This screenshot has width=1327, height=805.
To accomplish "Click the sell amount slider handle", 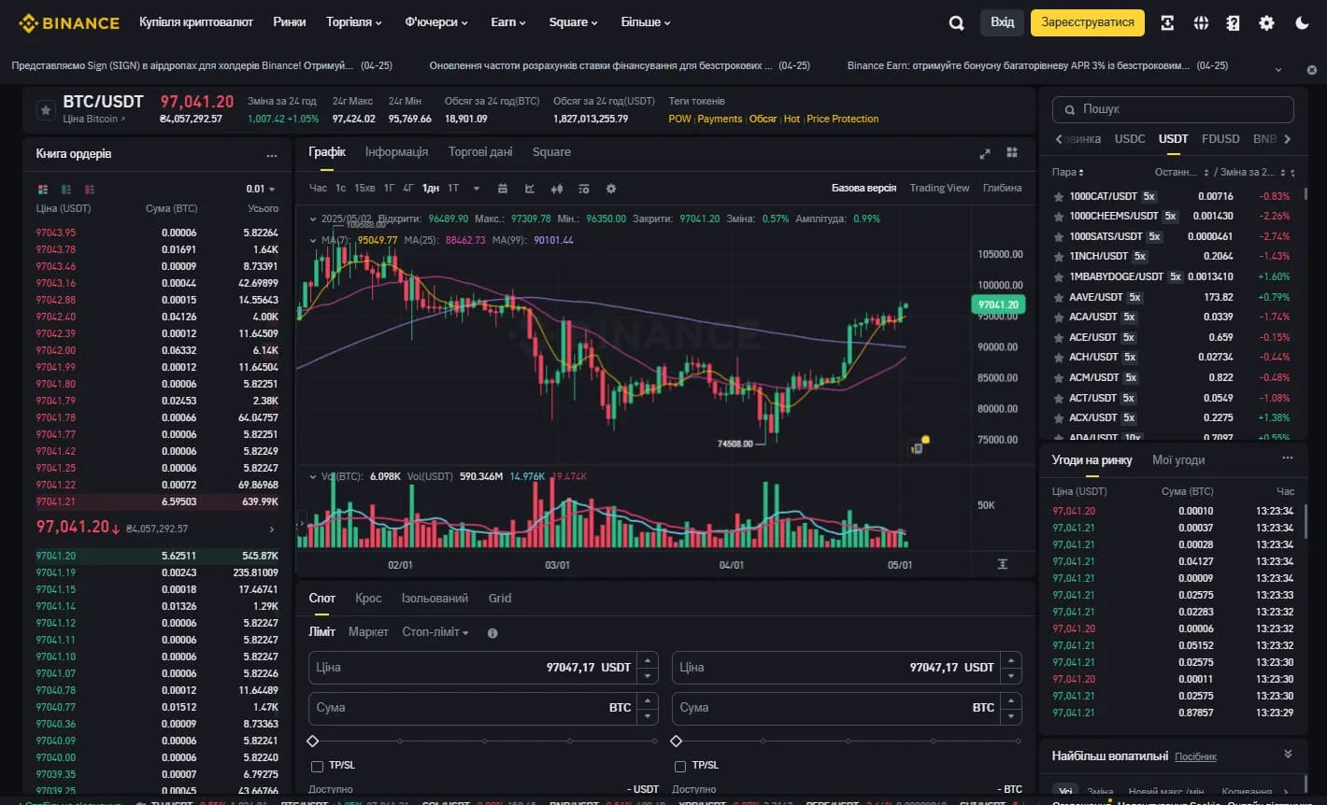I will click(677, 741).
